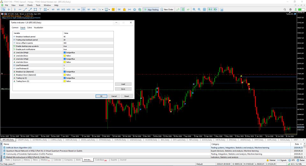Image resolution: width=306 pixels, height=166 pixels.
Task: Switch chart to candlesticks style
Action: [183, 9]
